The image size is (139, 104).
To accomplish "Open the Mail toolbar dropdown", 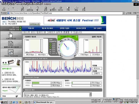I will click(76, 8).
